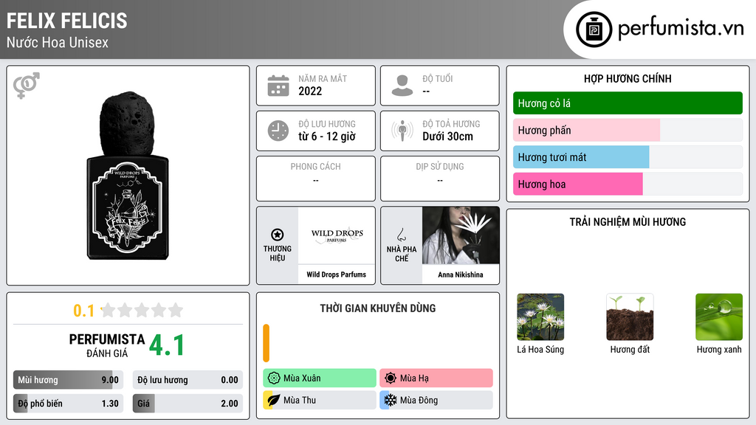756x425 pixels.
Task: Select the Hương đất note image
Action: pyautogui.click(x=630, y=317)
